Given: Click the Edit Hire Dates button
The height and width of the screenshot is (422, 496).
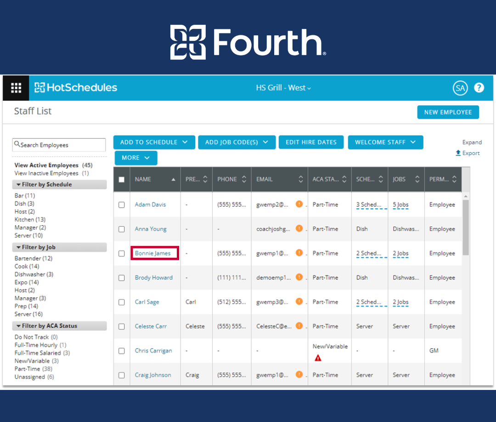Looking at the screenshot, I should click(311, 142).
